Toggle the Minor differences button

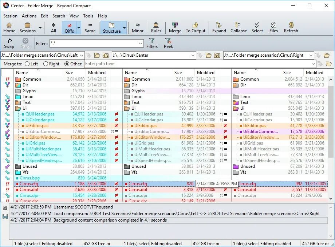click(x=138, y=28)
